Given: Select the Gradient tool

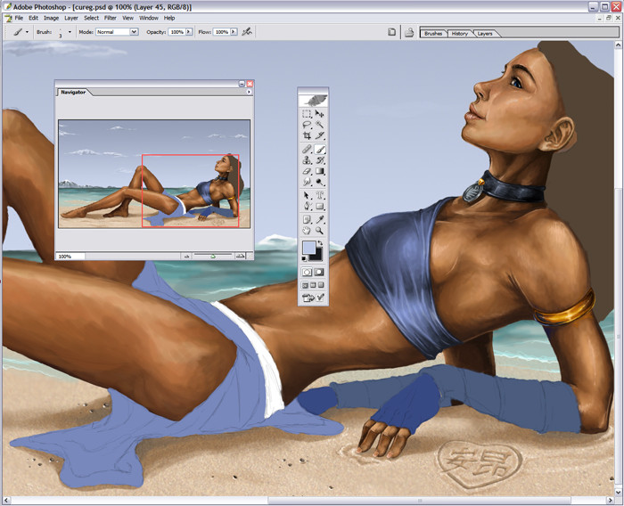Looking at the screenshot, I should (x=319, y=171).
